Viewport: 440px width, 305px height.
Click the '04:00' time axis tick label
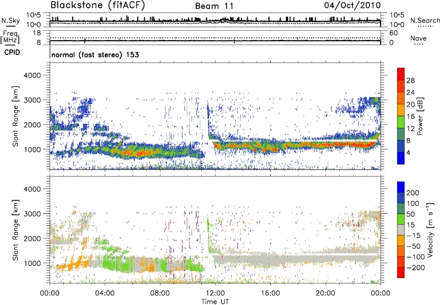[105, 293]
